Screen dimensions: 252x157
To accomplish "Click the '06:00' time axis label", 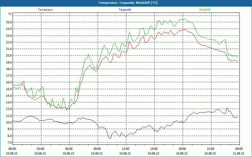I will 69,149.
